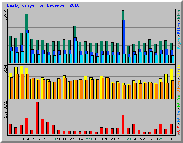Select day label 21 on the axis
Viewport: 183px width, 143px height.
click(x=118, y=139)
